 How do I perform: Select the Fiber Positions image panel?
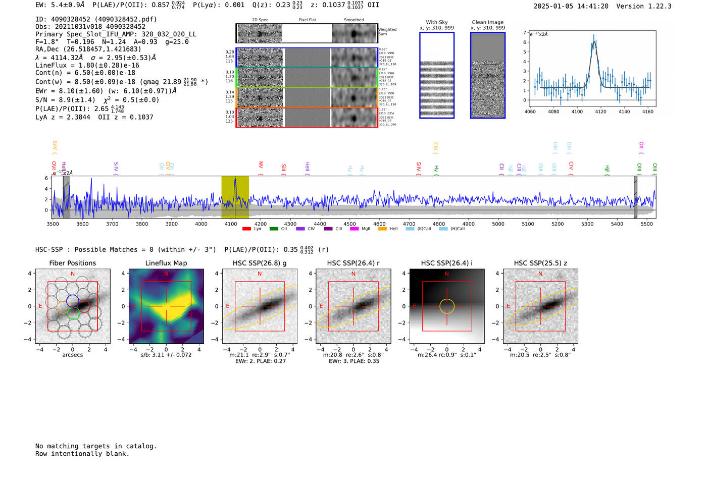(x=73, y=306)
